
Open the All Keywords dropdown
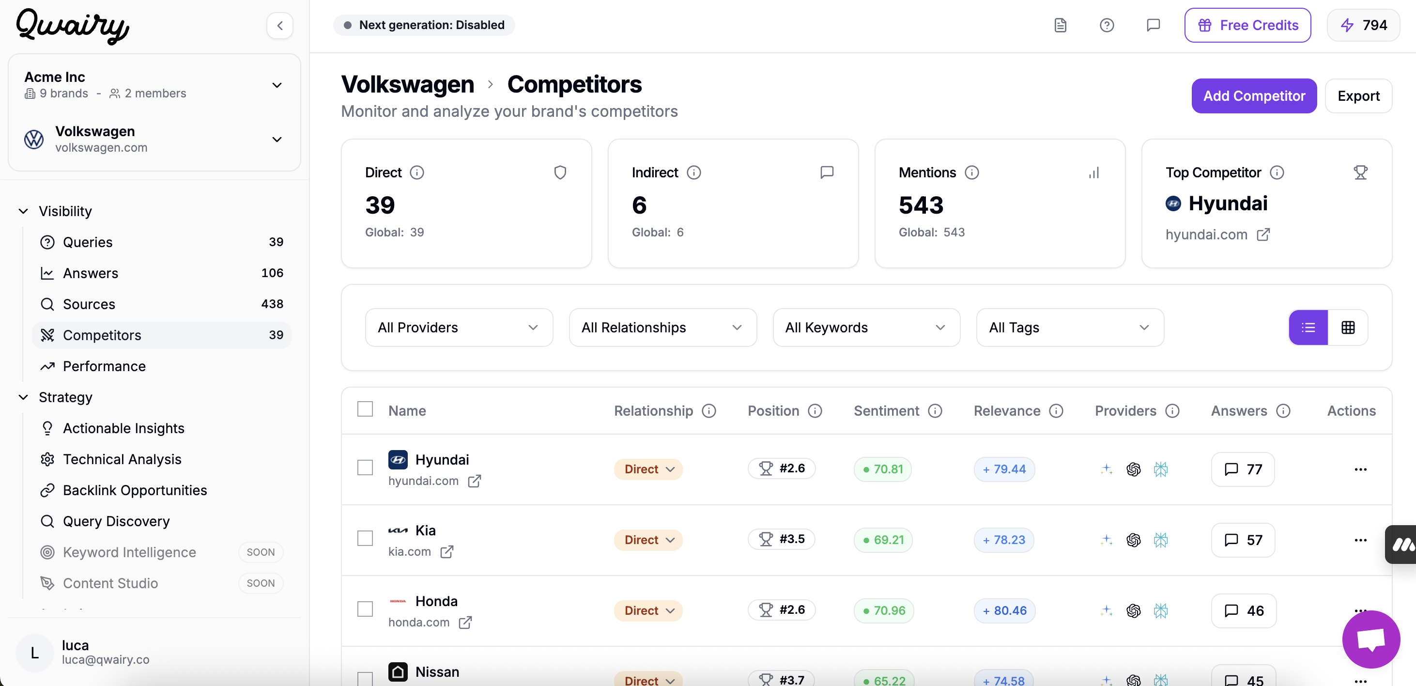click(866, 327)
